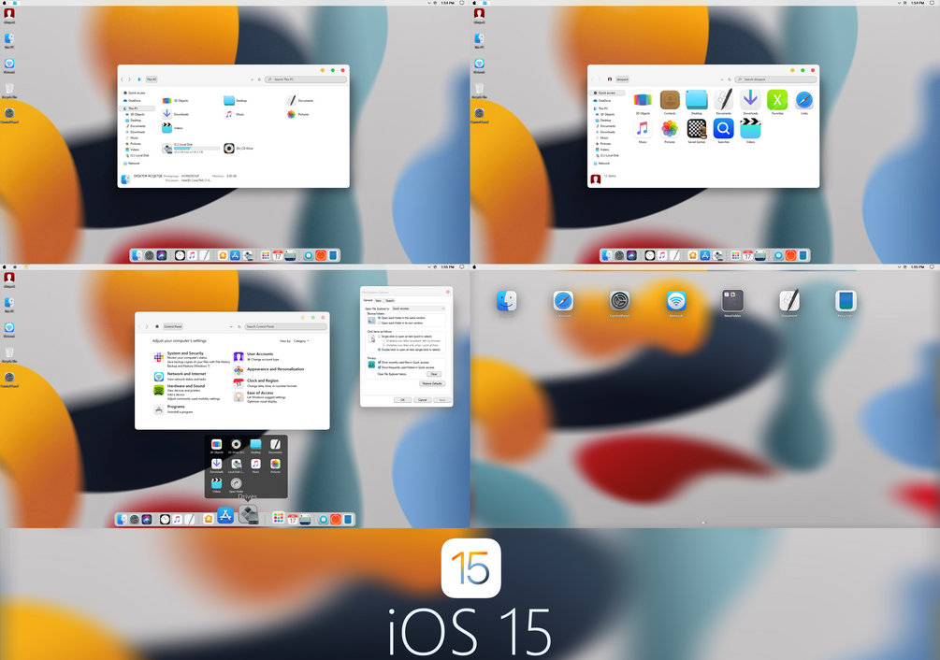Toggle Show frequently used folders checkbox

379,367
